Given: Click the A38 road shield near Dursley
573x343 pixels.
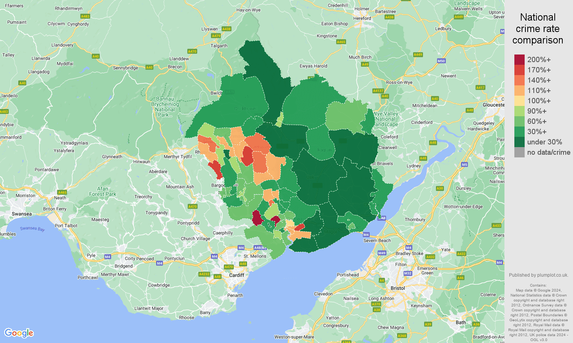Looking at the screenshot, I should pyautogui.click(x=440, y=188).
